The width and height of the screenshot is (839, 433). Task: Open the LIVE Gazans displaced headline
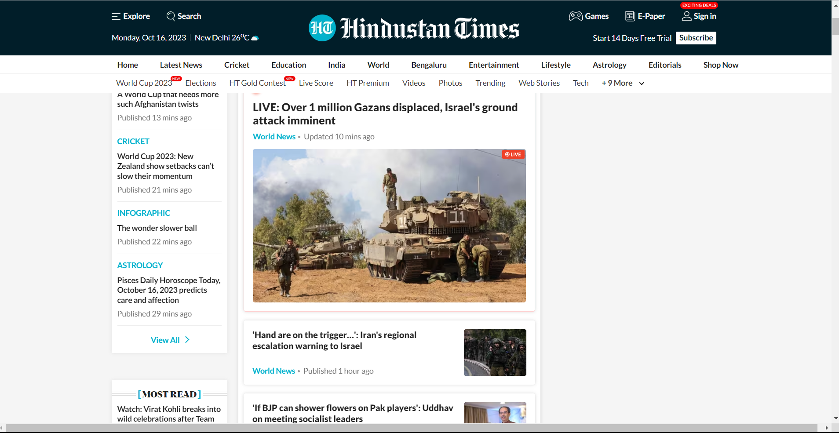pos(385,114)
